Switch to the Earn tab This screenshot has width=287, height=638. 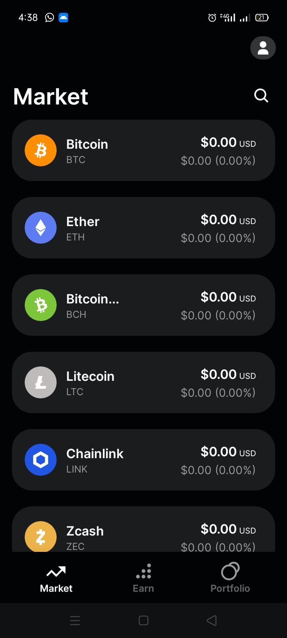[143, 578]
